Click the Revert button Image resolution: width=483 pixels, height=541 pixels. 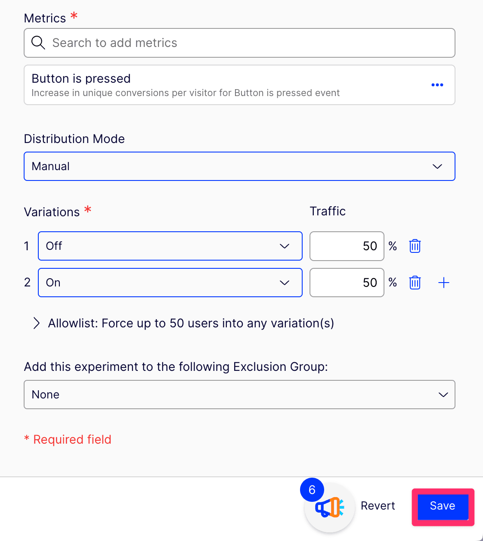point(378,506)
